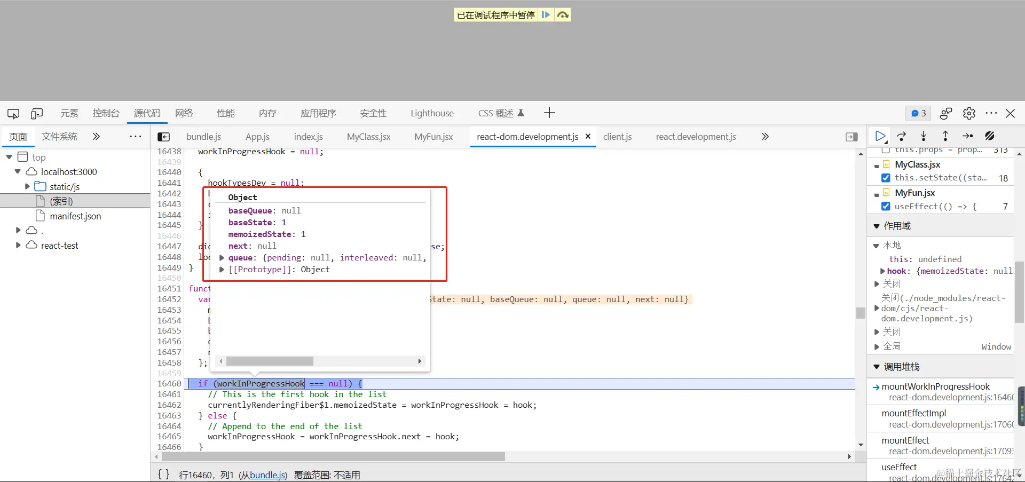Screen dimensions: 1025x482
Task: Uncheck the this.setState breakpoint checkbox
Action: 886,178
